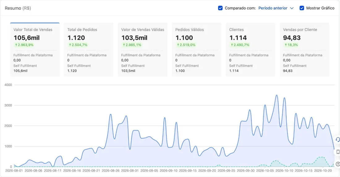Image resolution: width=340 pixels, height=177 pixels.
Task: Click the 2.490,7% growth indicator
Action: point(240,45)
